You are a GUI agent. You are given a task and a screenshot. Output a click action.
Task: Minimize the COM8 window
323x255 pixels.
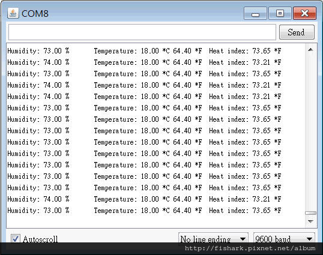point(255,13)
